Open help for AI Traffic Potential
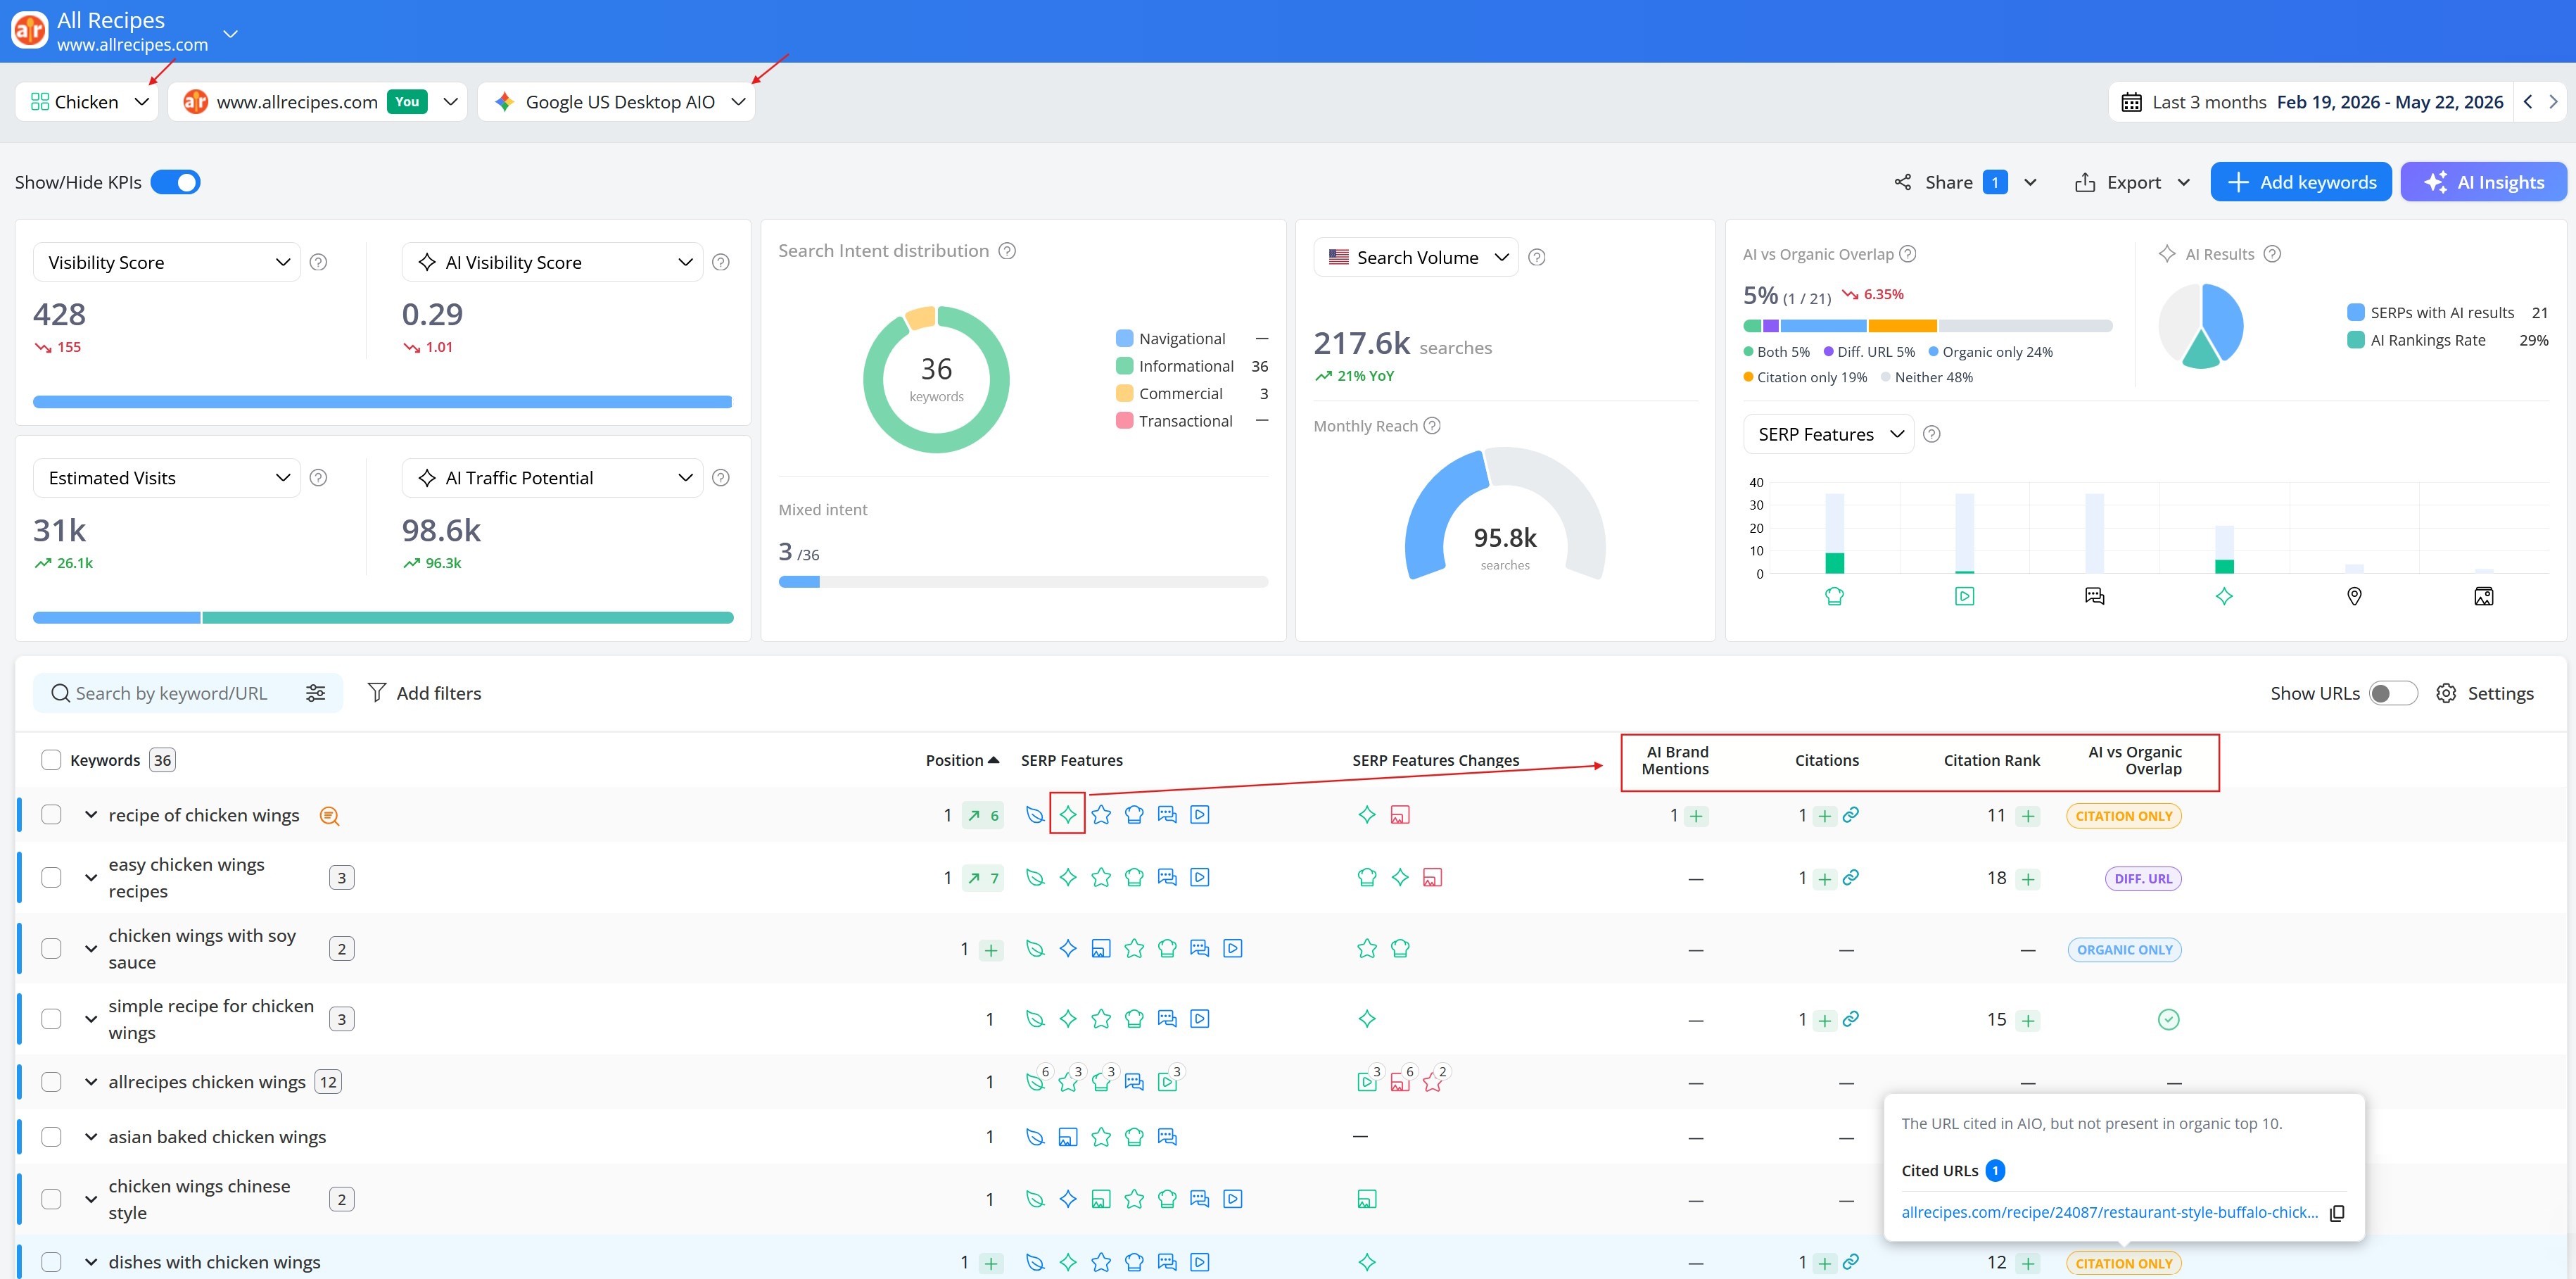This screenshot has height=1279, width=2576. pos(720,478)
